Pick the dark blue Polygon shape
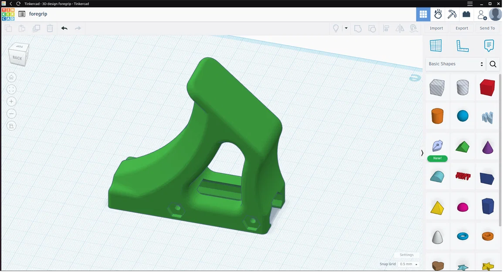The width and height of the screenshot is (504, 272). coord(487,206)
